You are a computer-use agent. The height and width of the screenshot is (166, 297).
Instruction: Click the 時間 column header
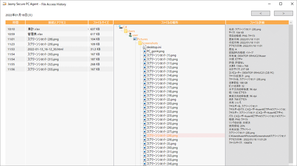[x=16, y=23]
